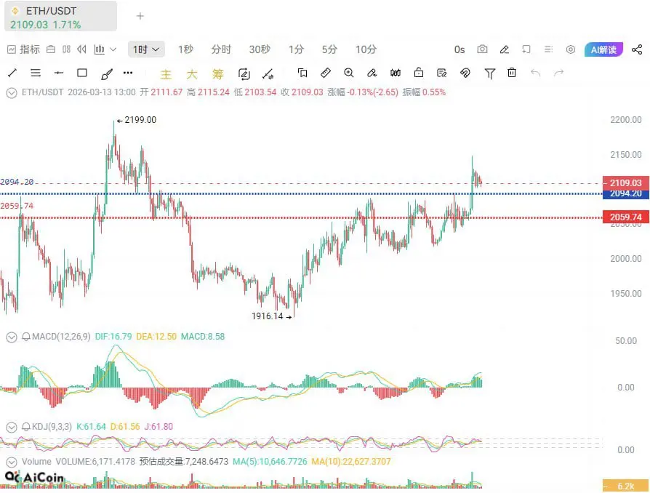Viewport: 650px width, 493px height.
Task: Select the parallel horizontal lines tool
Action: [x=36, y=73]
